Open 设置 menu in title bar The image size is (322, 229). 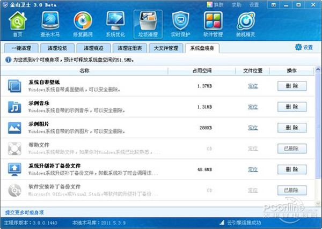pyautogui.click(x=254, y=5)
